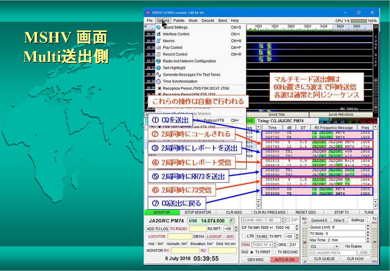Switch to the Settings tab
Viewport: 390px width, 271px height.
coord(358,220)
